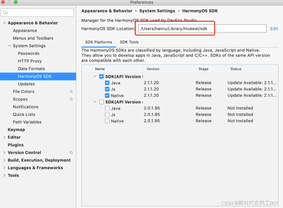Select HarmonyOS SDK in sidebar
Screen dimensions: 283x208
tap(38, 76)
